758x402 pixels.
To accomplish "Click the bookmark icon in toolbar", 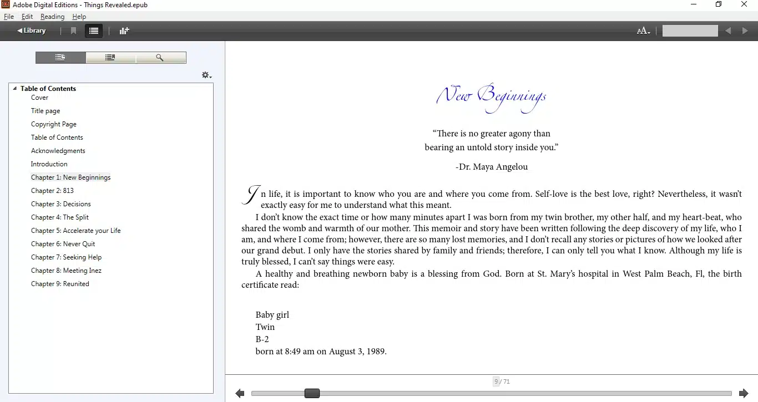I will tap(73, 31).
